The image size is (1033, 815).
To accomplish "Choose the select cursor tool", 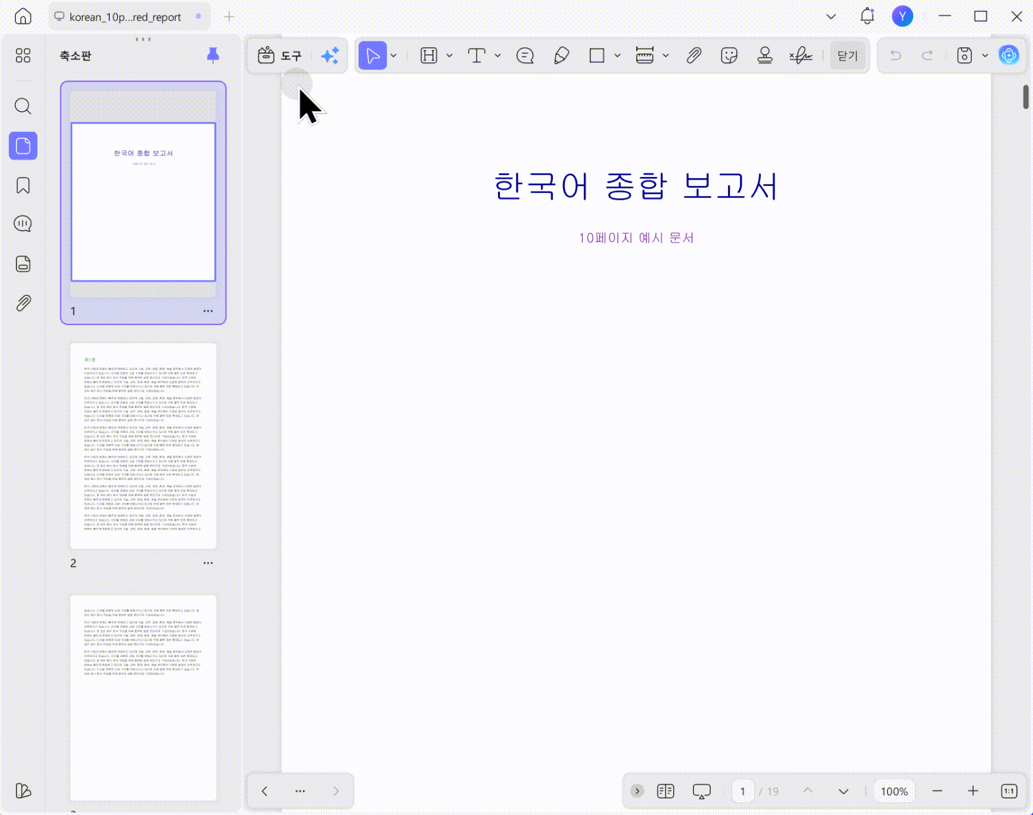I will 373,56.
